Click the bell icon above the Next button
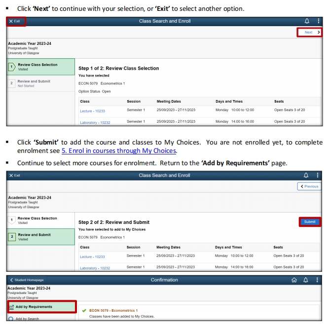Image resolution: width=329 pixels, height=328 pixels. [x=307, y=21]
